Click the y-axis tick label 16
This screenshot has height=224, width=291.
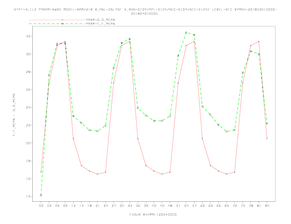(x=28, y=179)
